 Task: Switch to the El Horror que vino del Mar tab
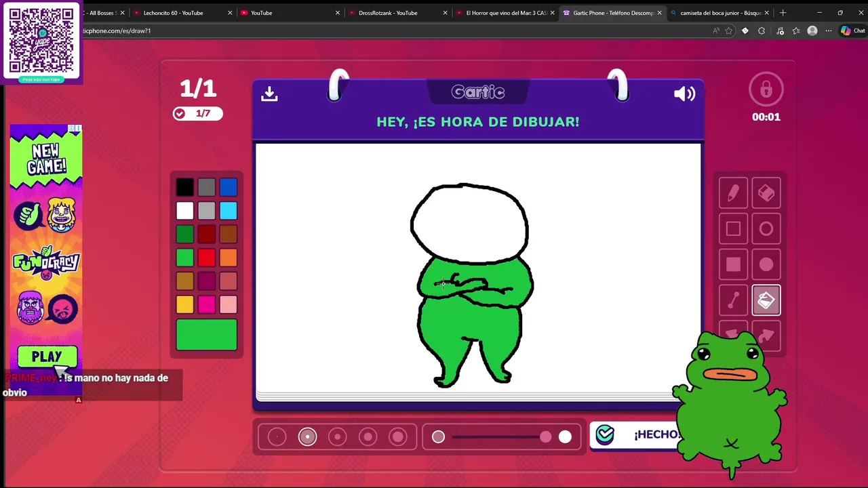506,13
